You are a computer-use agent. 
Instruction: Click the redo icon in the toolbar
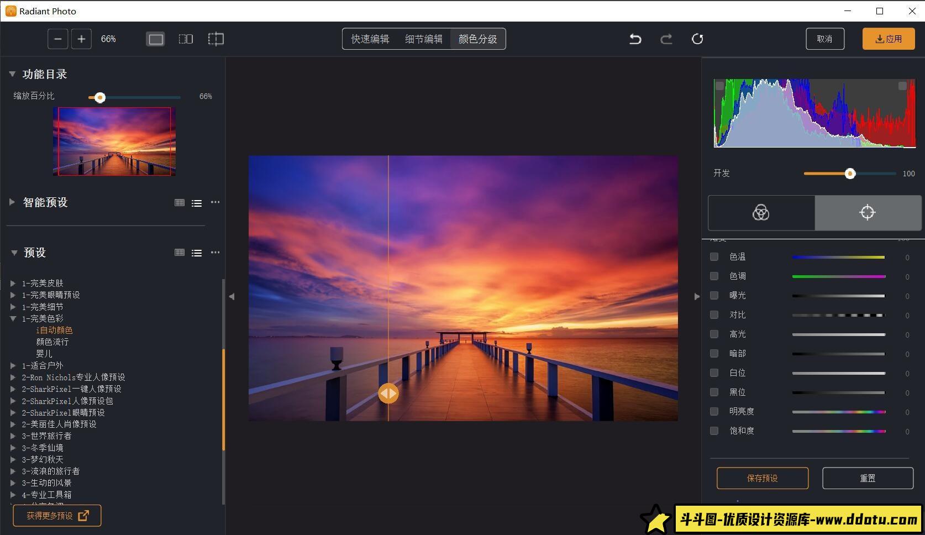coord(666,39)
